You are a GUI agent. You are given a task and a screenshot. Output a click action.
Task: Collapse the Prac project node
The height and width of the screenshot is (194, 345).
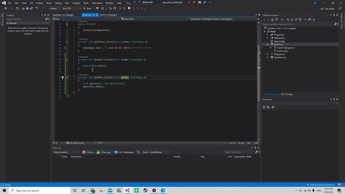[265, 32]
